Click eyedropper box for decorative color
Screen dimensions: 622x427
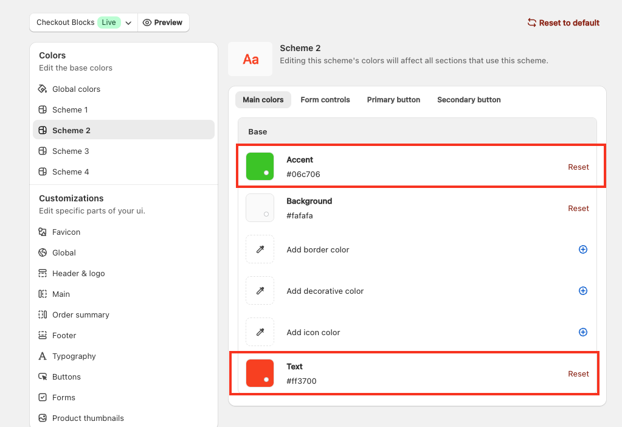(260, 291)
